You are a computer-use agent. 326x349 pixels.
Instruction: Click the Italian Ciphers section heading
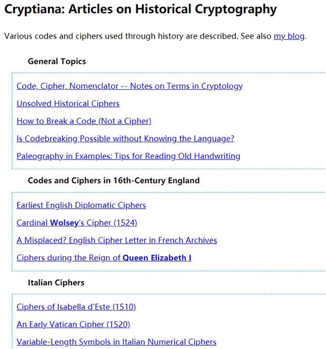point(56,282)
